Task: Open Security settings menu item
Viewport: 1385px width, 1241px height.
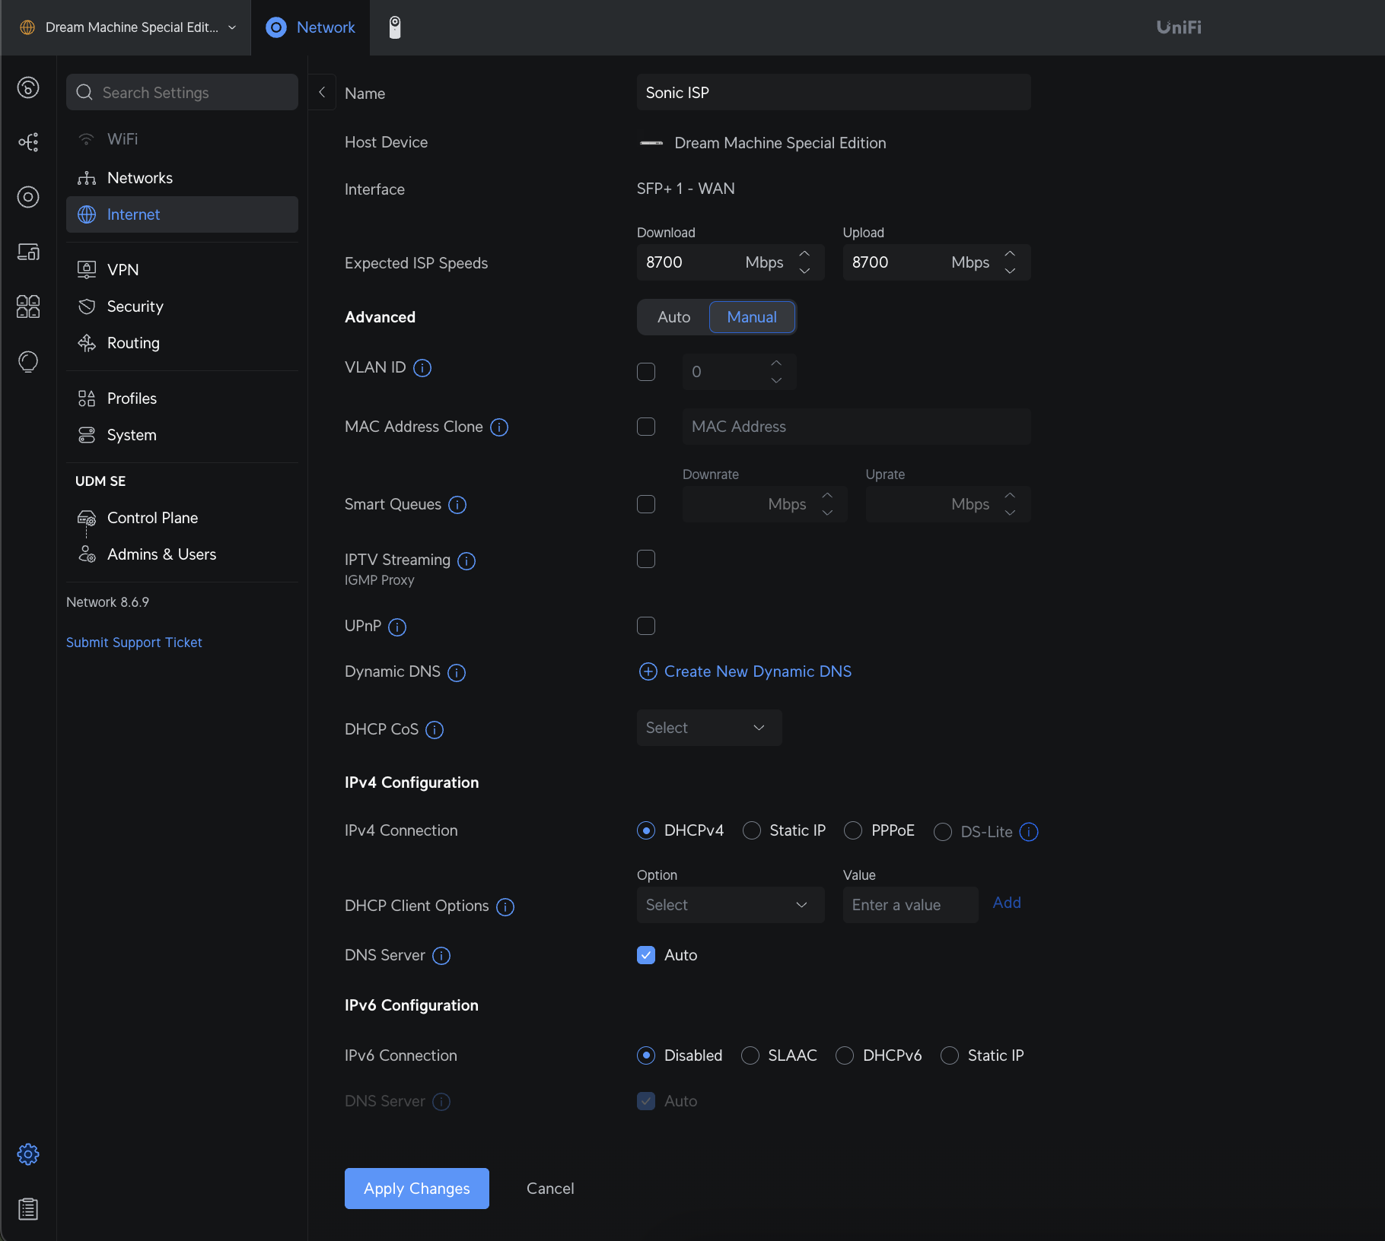Action: point(182,306)
